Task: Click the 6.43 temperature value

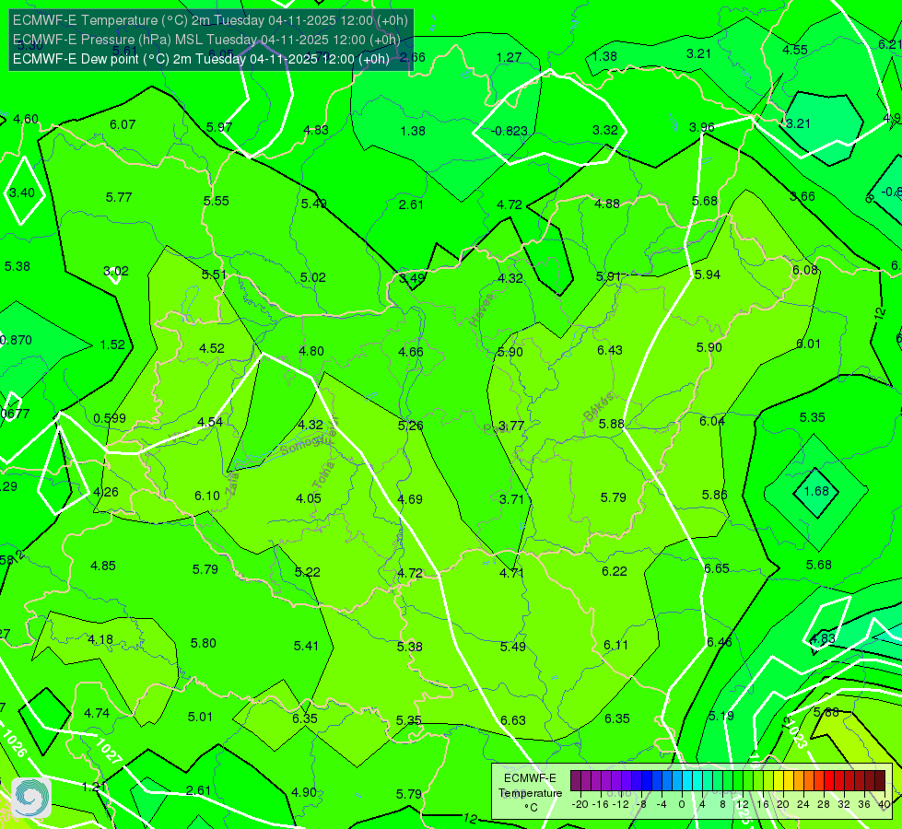Action: (x=610, y=350)
